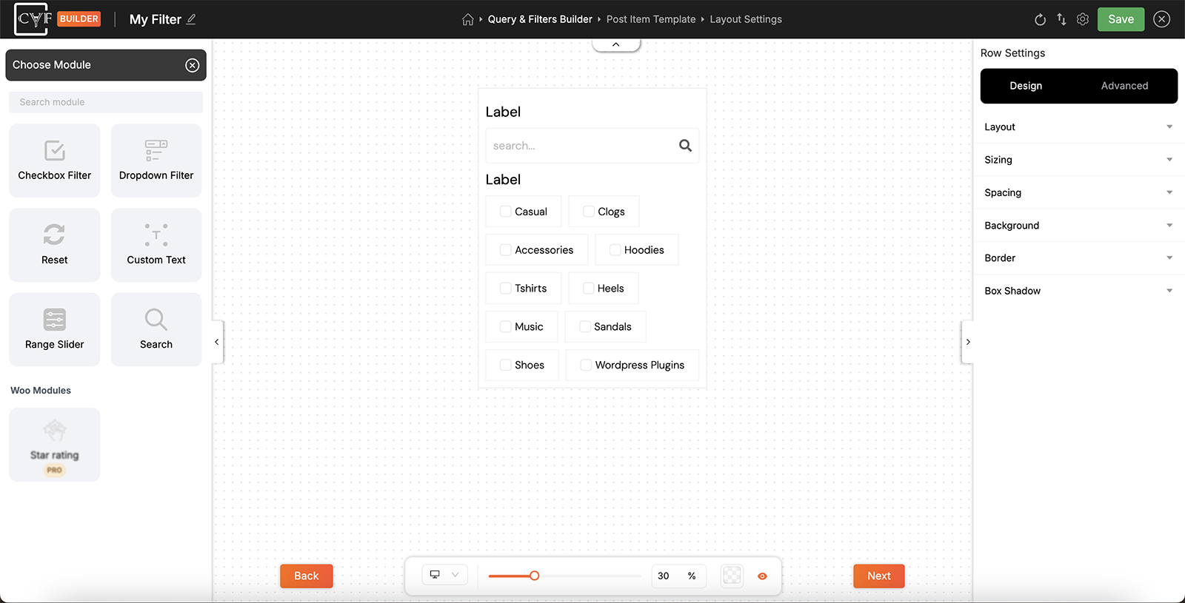Click the magnifier icon in preview search box
The image size is (1185, 603).
(x=686, y=146)
